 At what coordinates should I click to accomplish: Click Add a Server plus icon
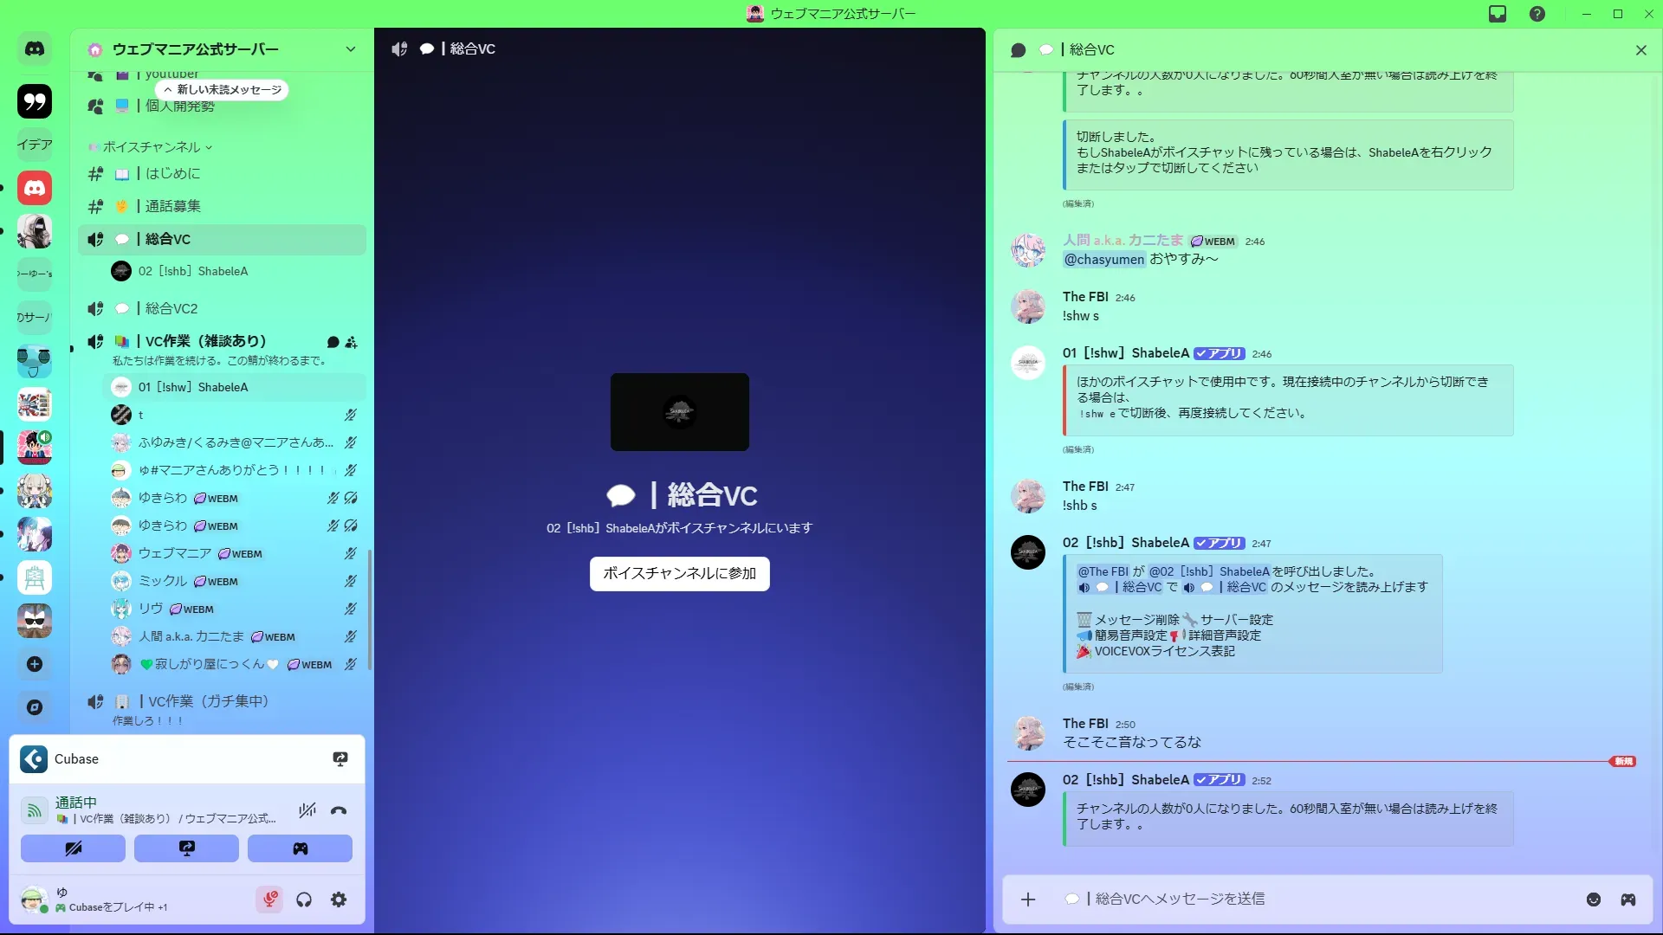tap(35, 664)
